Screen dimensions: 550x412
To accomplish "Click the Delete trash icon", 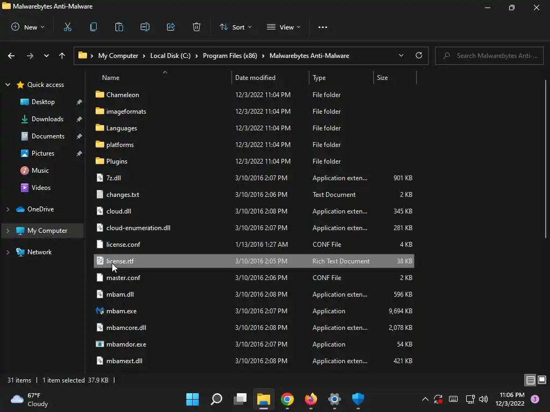I will pos(197,27).
